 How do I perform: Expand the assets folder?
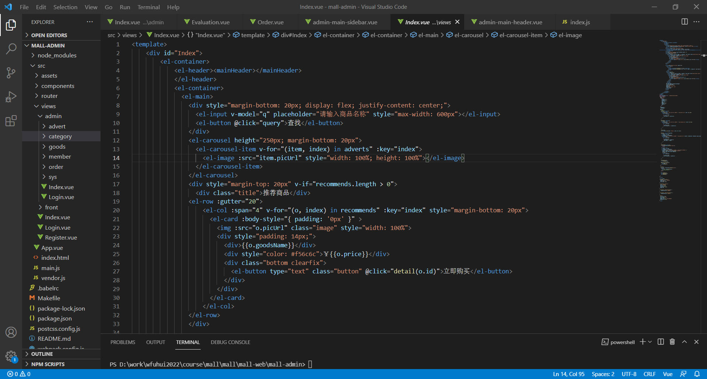point(61,75)
